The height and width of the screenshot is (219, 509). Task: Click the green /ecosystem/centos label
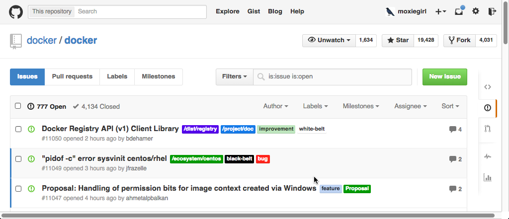click(196, 159)
